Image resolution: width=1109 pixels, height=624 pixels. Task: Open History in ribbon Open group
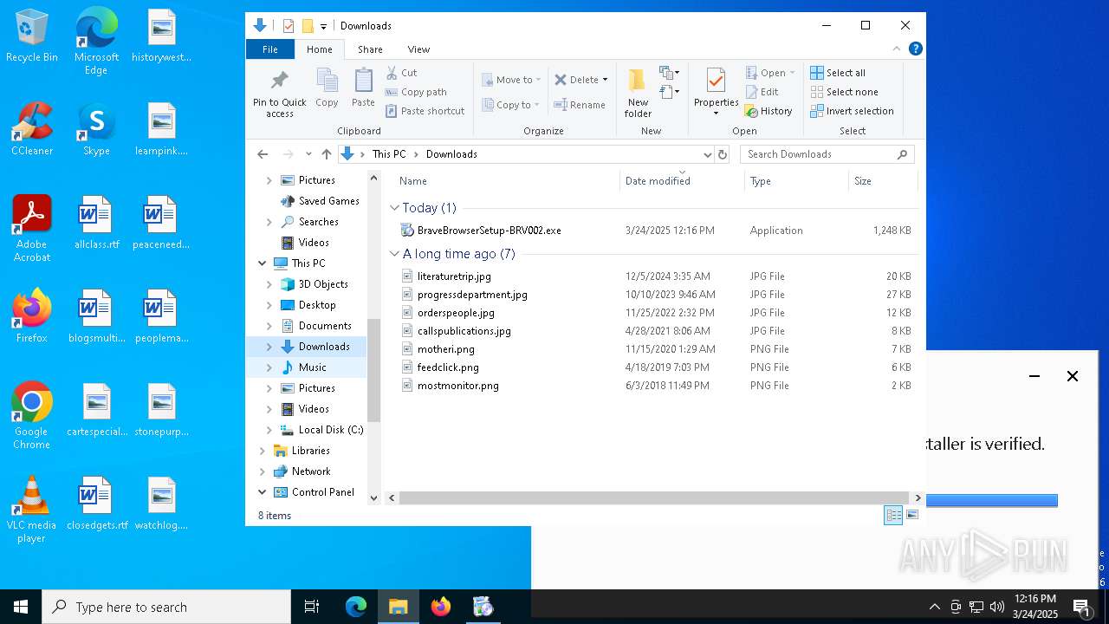pos(769,111)
